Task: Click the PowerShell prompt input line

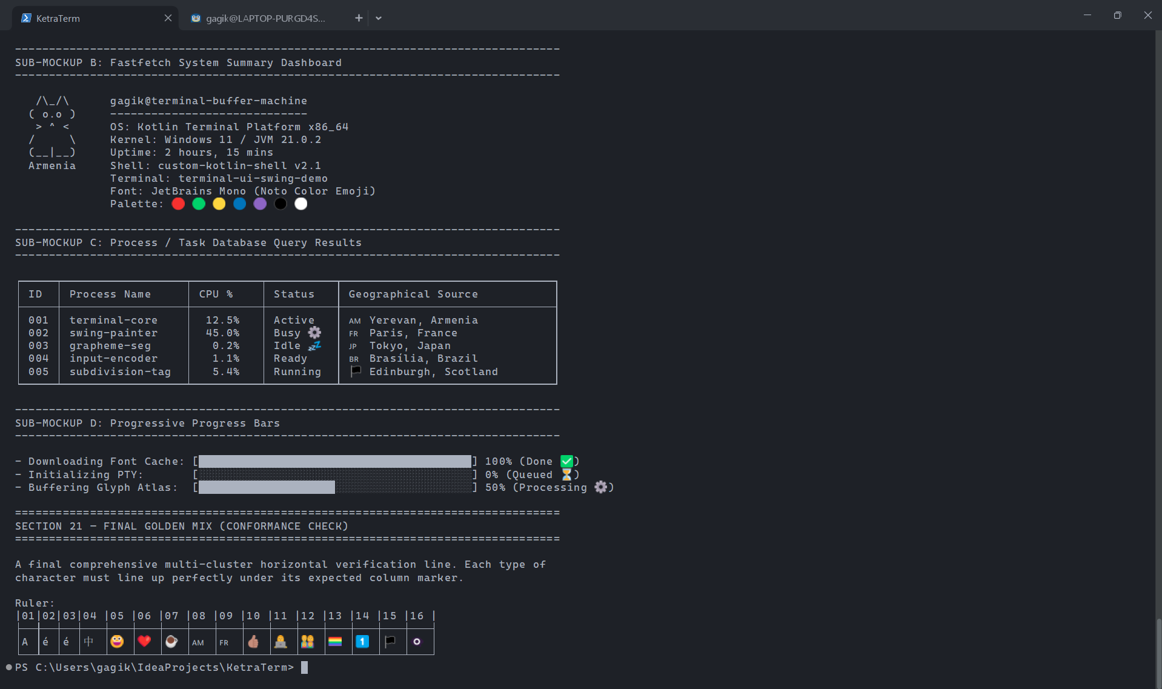Action: pos(161,667)
